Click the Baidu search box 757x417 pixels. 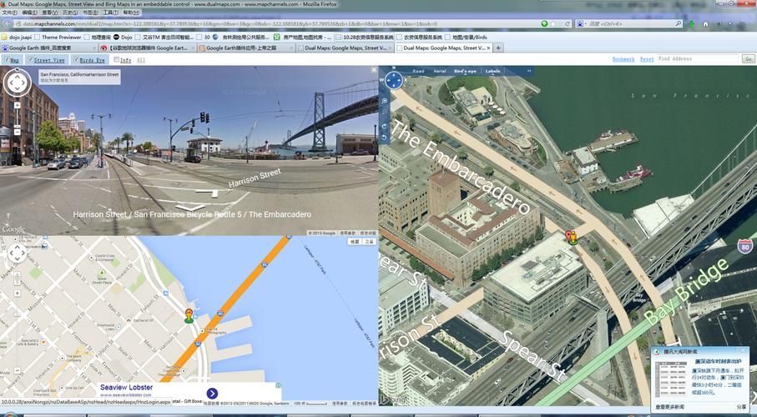630,23
